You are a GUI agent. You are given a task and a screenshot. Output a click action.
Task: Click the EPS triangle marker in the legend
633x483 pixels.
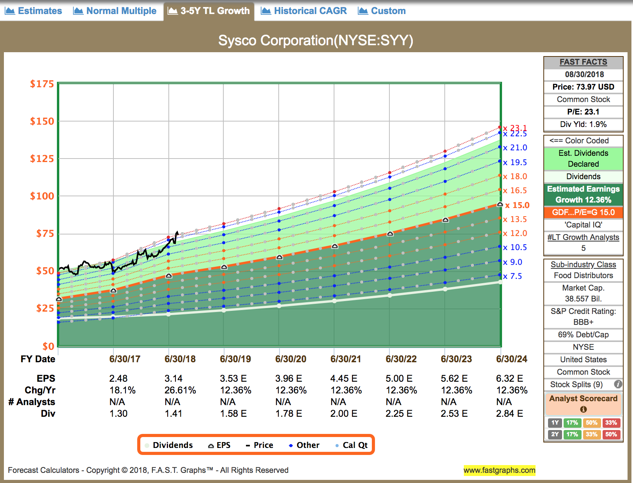(x=211, y=445)
